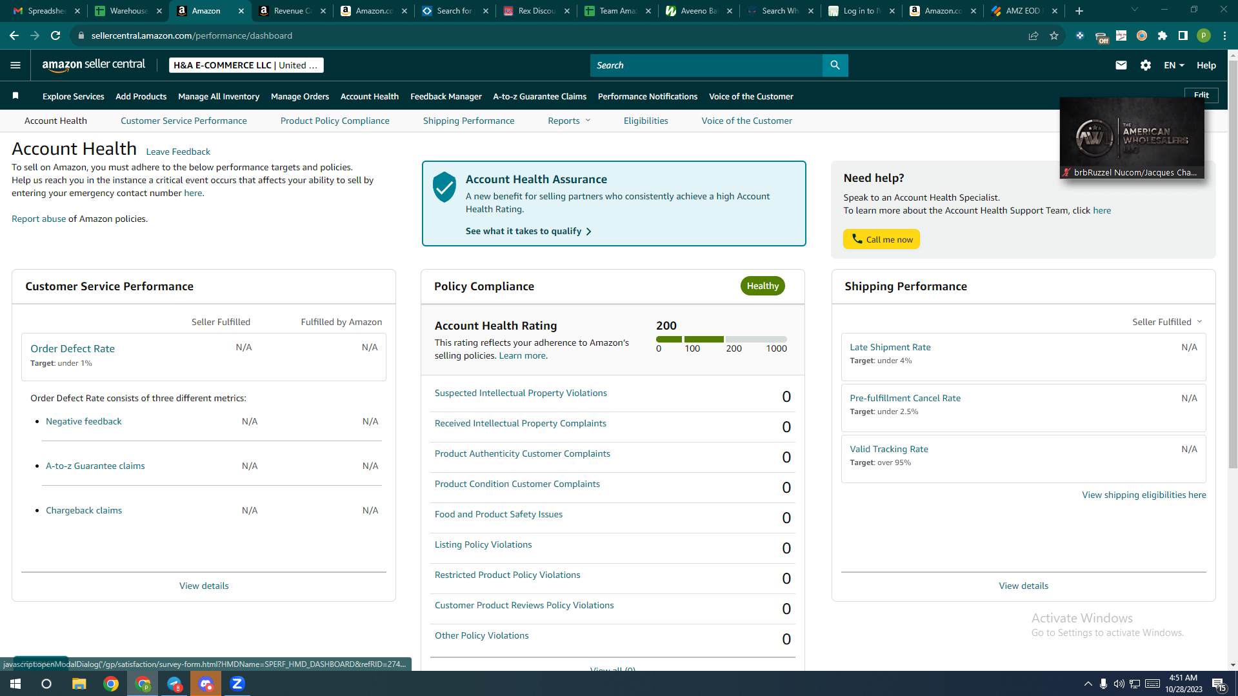Open Telegram from the taskbar
This screenshot has height=696, width=1238.
(x=174, y=684)
